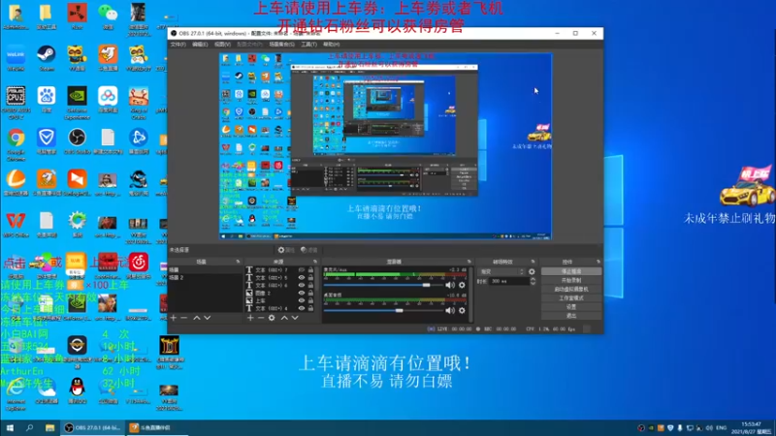
Task: Open the 文件(F) menu in OBS
Action: click(178, 45)
